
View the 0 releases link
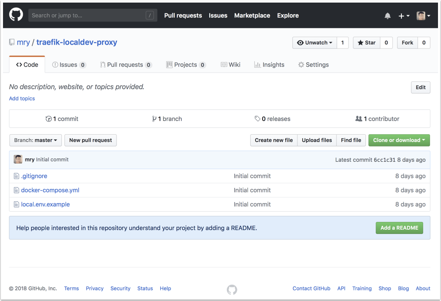[273, 119]
